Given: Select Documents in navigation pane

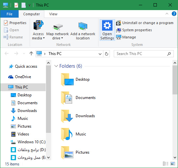Looking at the screenshot, I should [x=24, y=103].
